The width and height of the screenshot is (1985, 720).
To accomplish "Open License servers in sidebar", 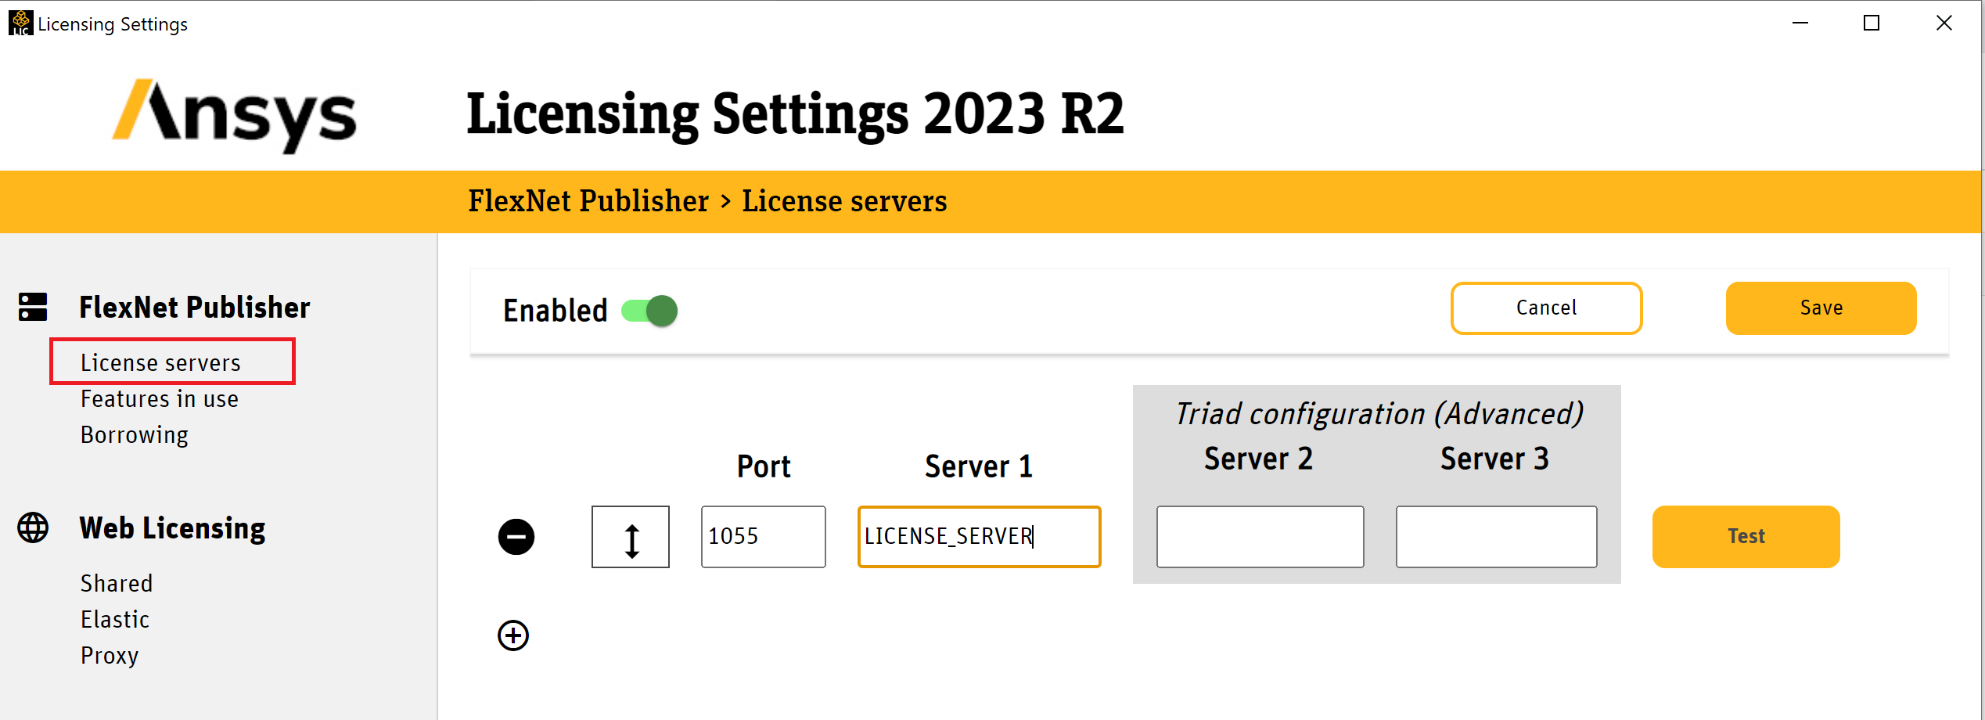I will (160, 362).
